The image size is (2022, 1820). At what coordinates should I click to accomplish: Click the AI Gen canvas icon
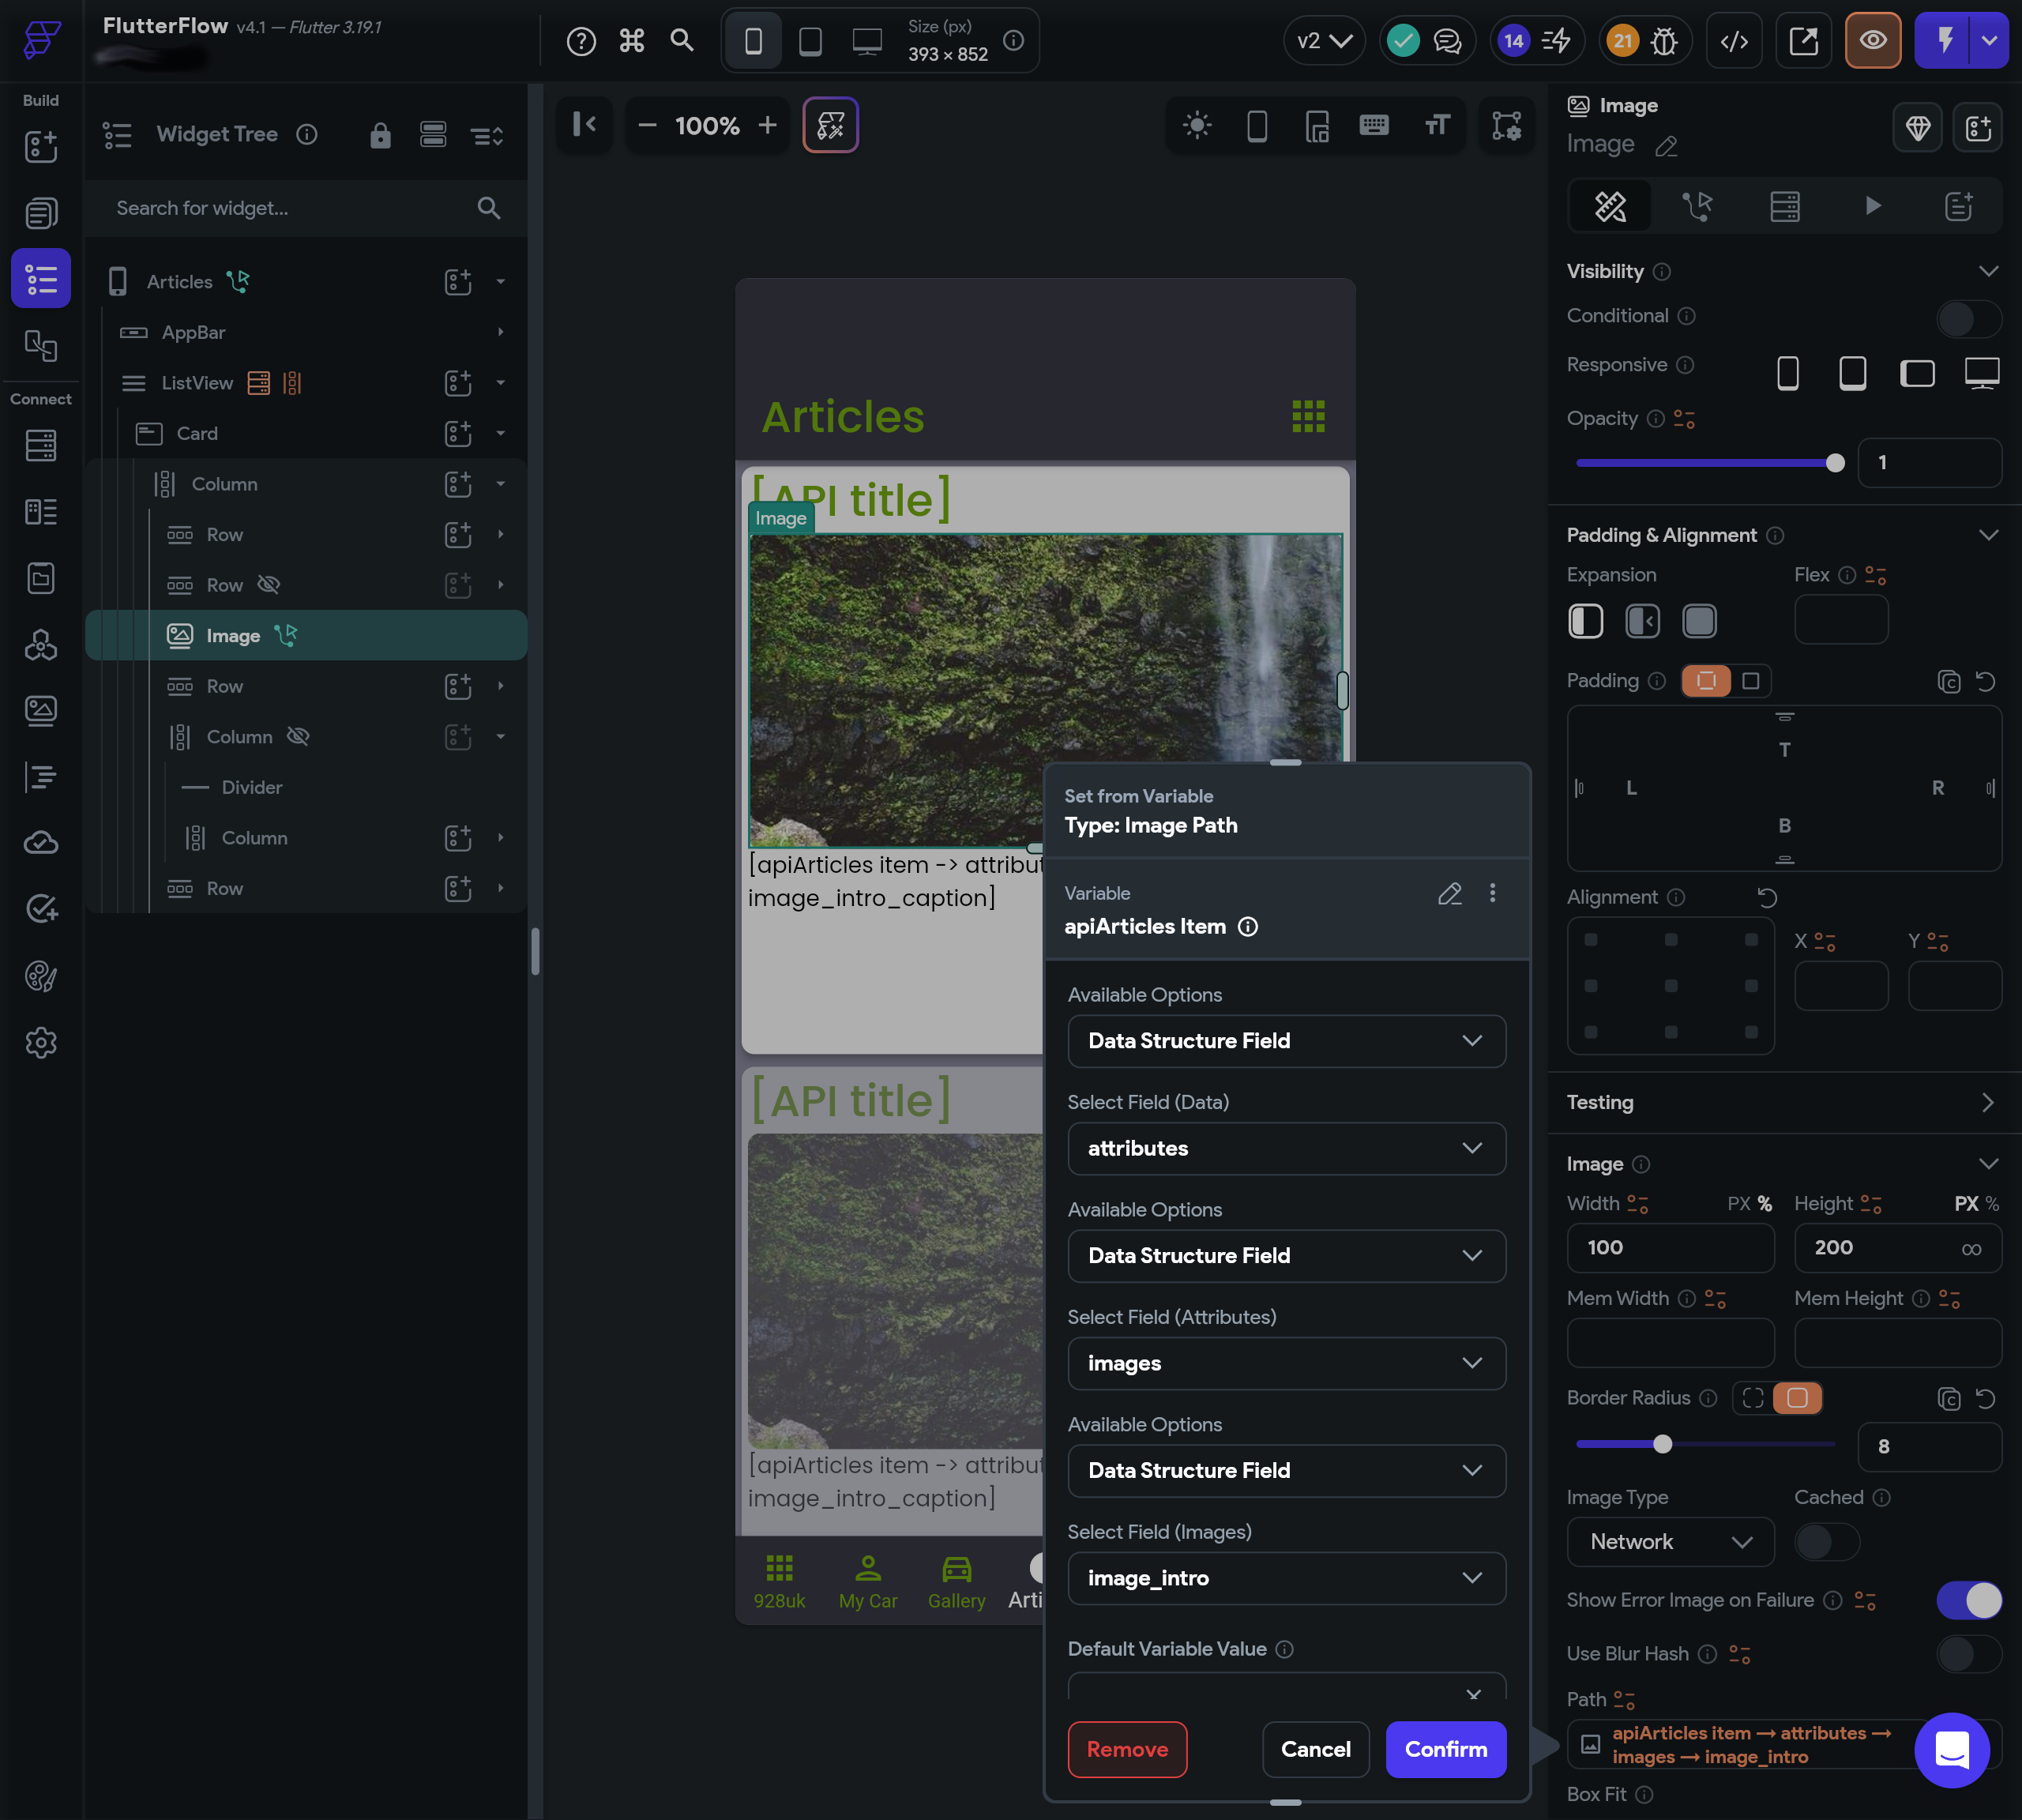click(830, 125)
